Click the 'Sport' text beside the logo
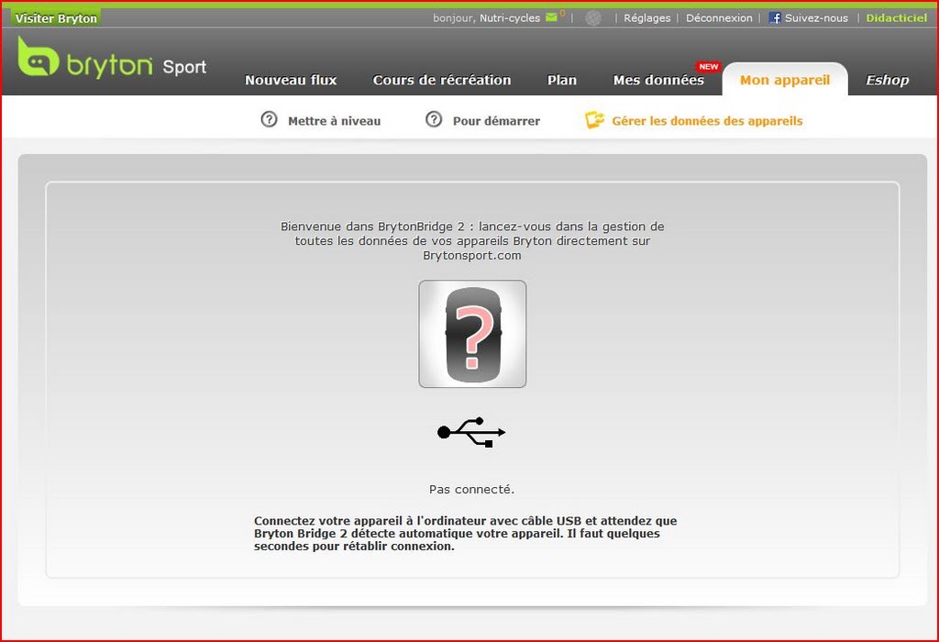 pos(184,67)
